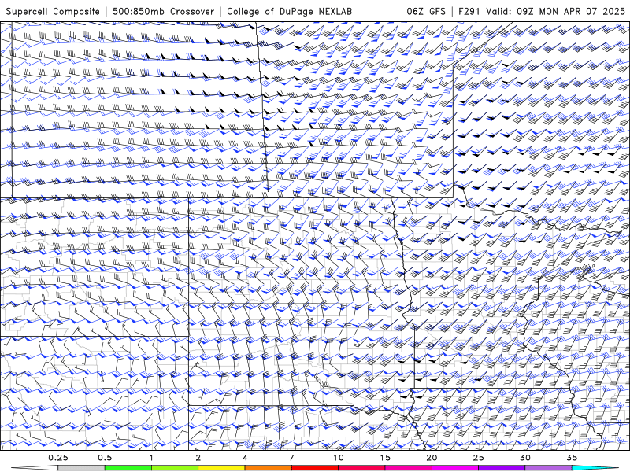Select the purple legend swatch between 25 and 30
The image size is (630, 472).
tap(502, 468)
